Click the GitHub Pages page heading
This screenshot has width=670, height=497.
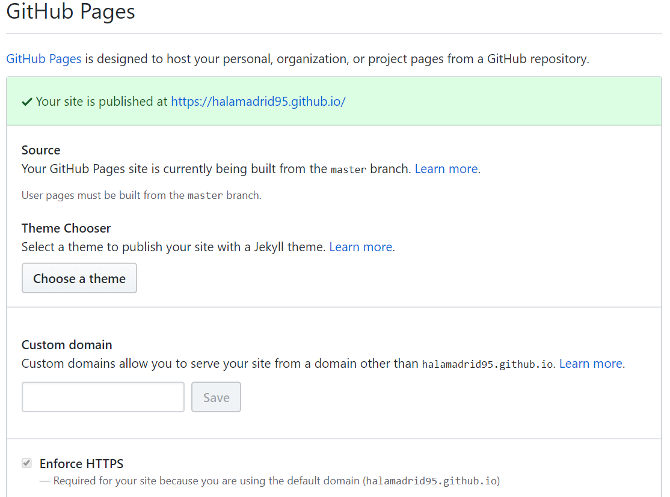(x=70, y=12)
